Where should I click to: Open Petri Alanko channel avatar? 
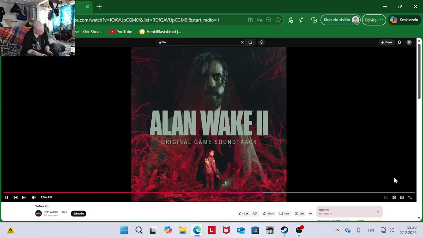click(39, 214)
